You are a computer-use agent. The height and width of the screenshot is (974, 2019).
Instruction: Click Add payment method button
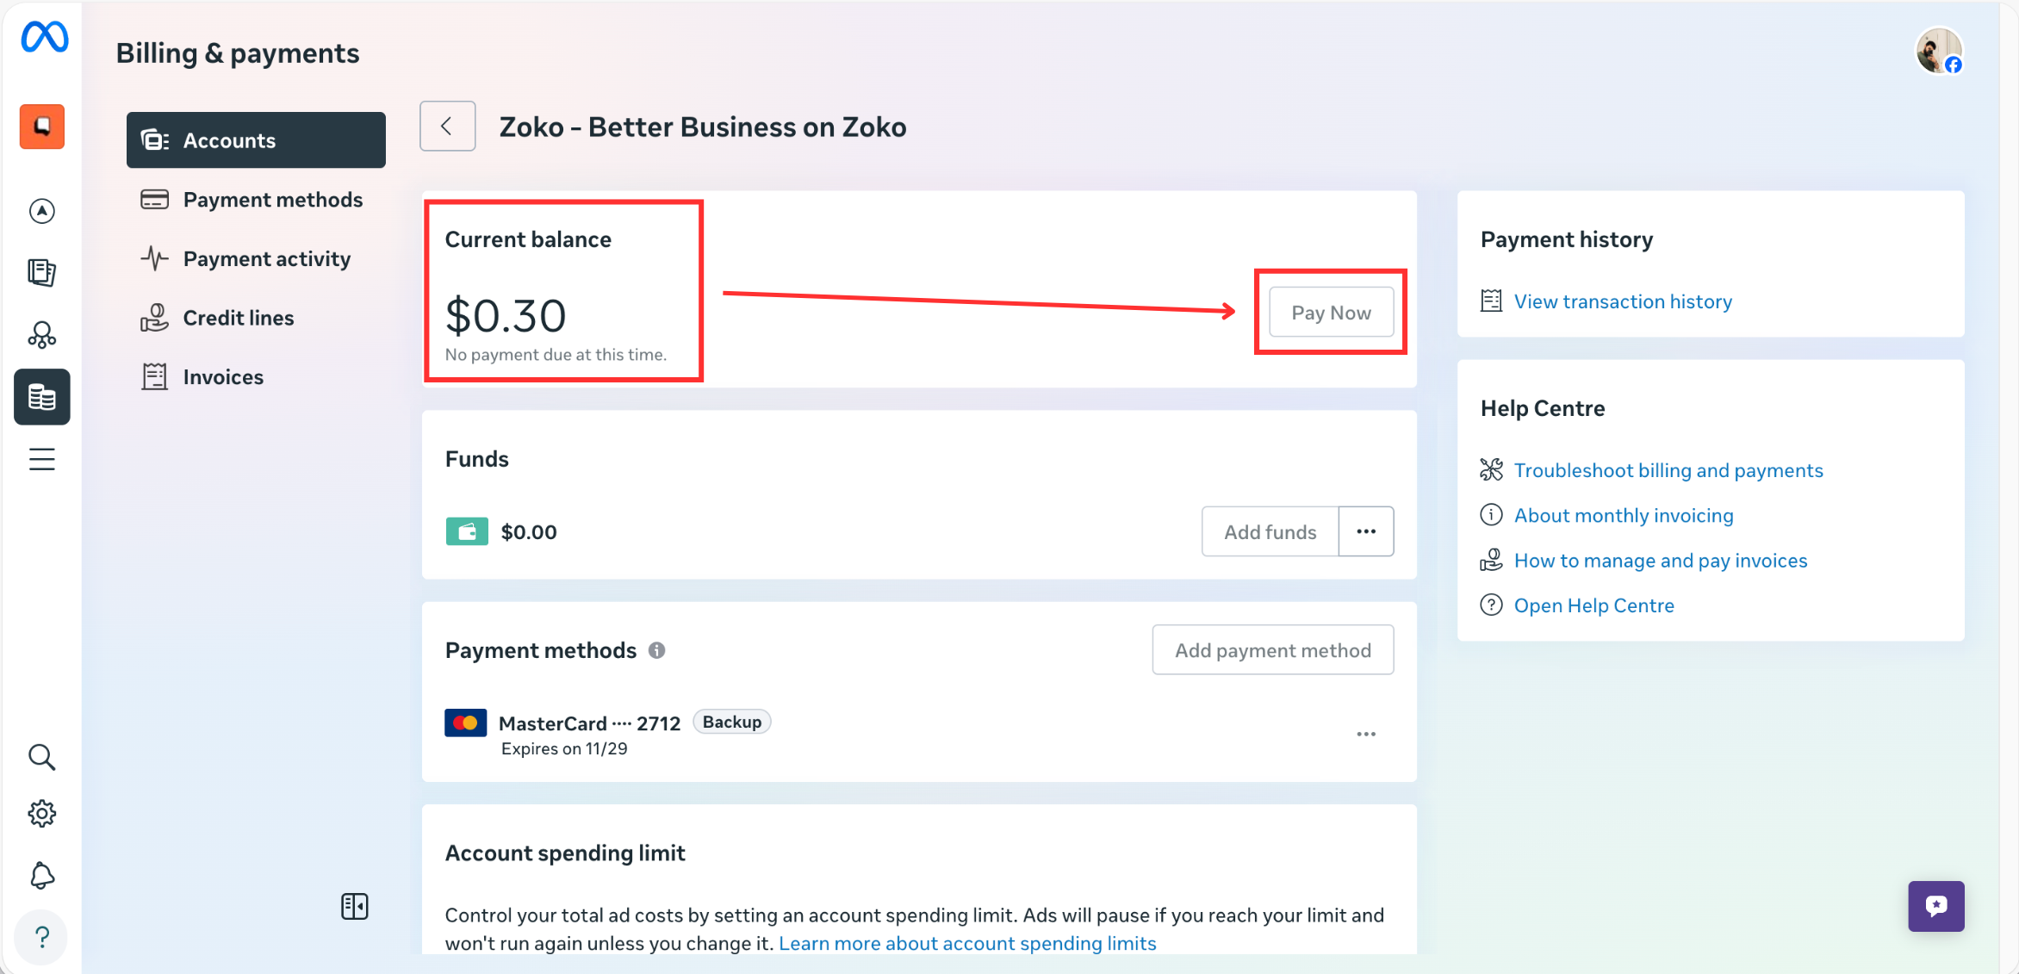[x=1272, y=650]
